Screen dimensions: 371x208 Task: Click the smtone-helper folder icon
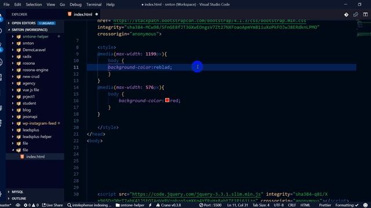(19, 36)
